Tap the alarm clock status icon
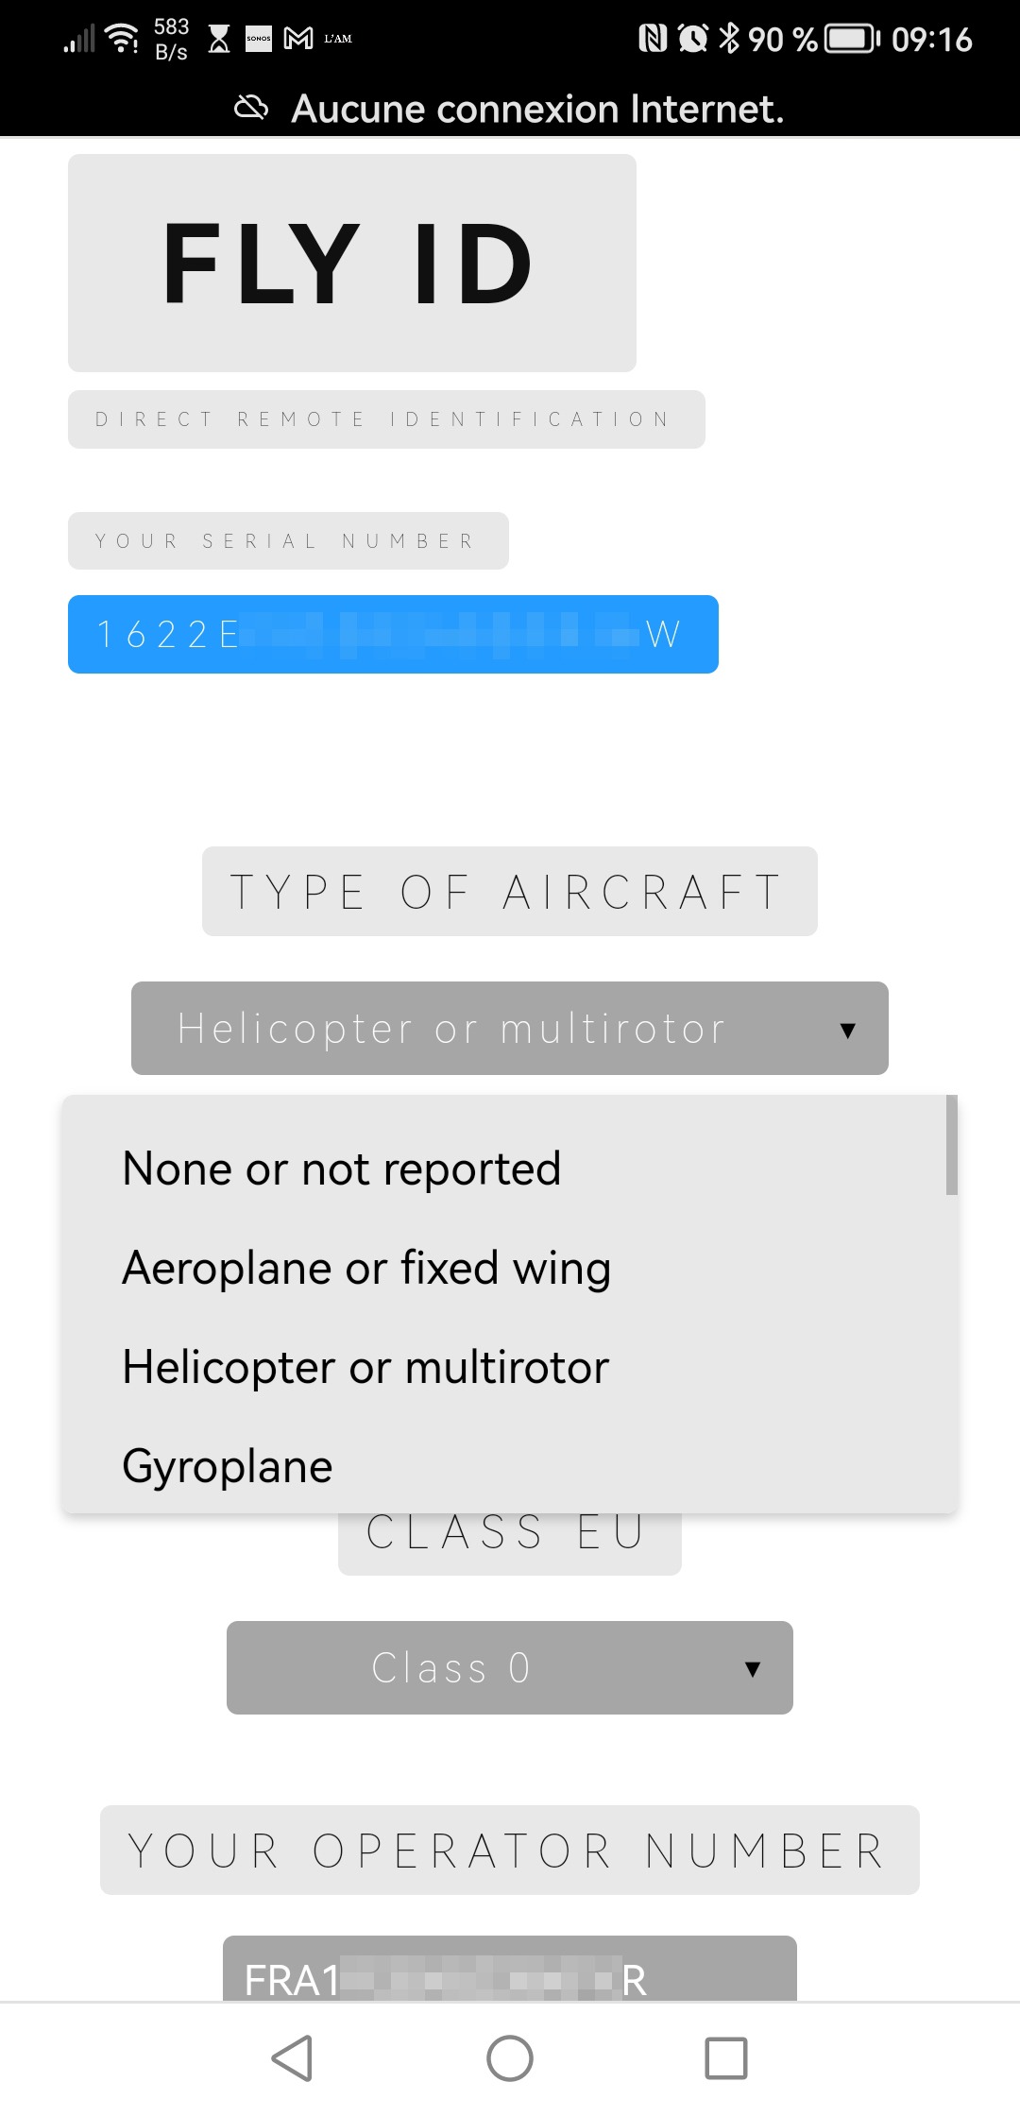Screen dimensions: 1020x2116 [x=693, y=39]
